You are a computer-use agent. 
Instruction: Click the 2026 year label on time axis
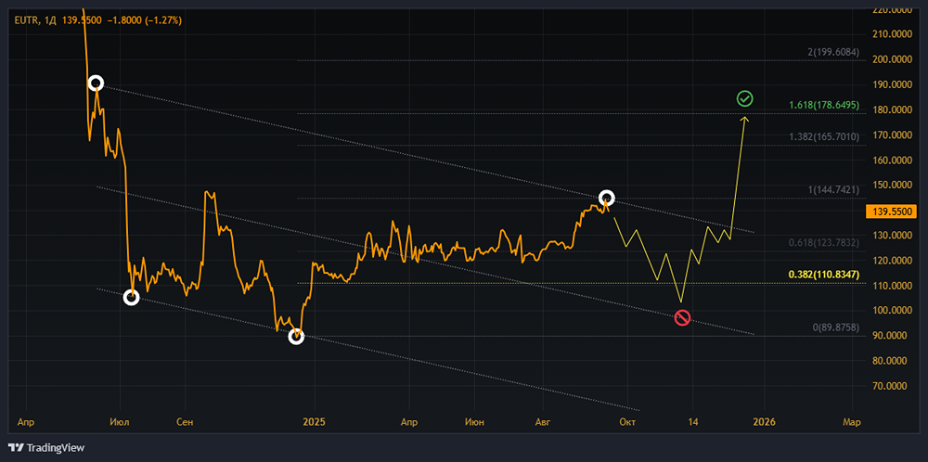click(764, 422)
